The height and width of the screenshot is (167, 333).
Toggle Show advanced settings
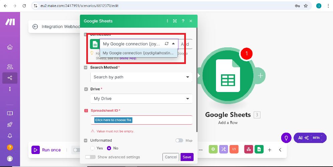click(x=90, y=157)
